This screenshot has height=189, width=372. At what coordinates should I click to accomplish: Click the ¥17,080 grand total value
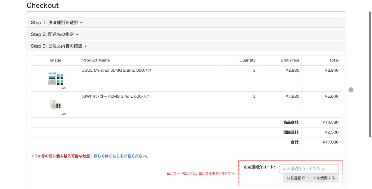tap(330, 142)
